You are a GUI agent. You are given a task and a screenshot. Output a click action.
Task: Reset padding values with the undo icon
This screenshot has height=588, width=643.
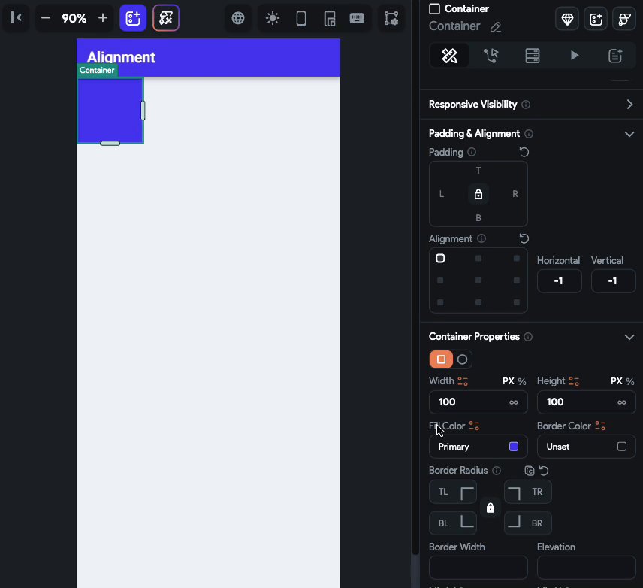click(524, 153)
